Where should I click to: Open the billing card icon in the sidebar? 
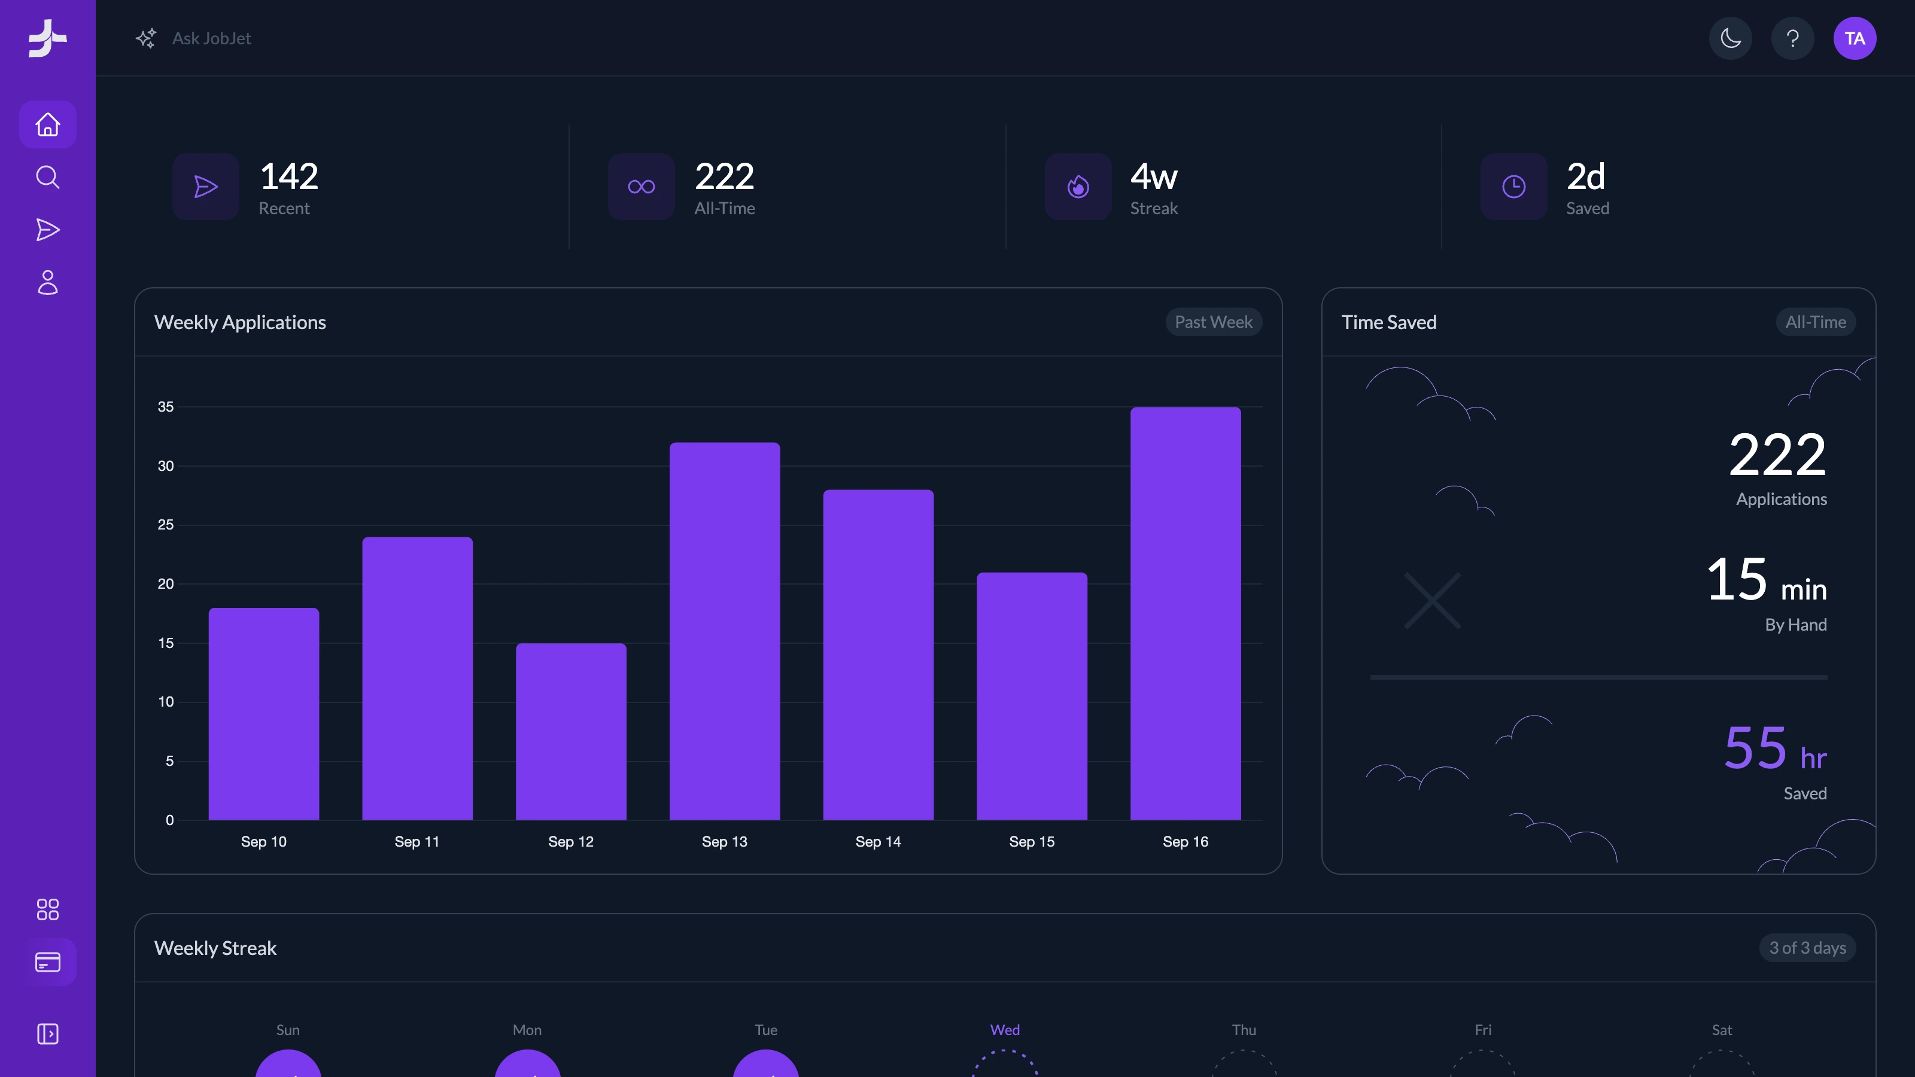[x=48, y=963]
